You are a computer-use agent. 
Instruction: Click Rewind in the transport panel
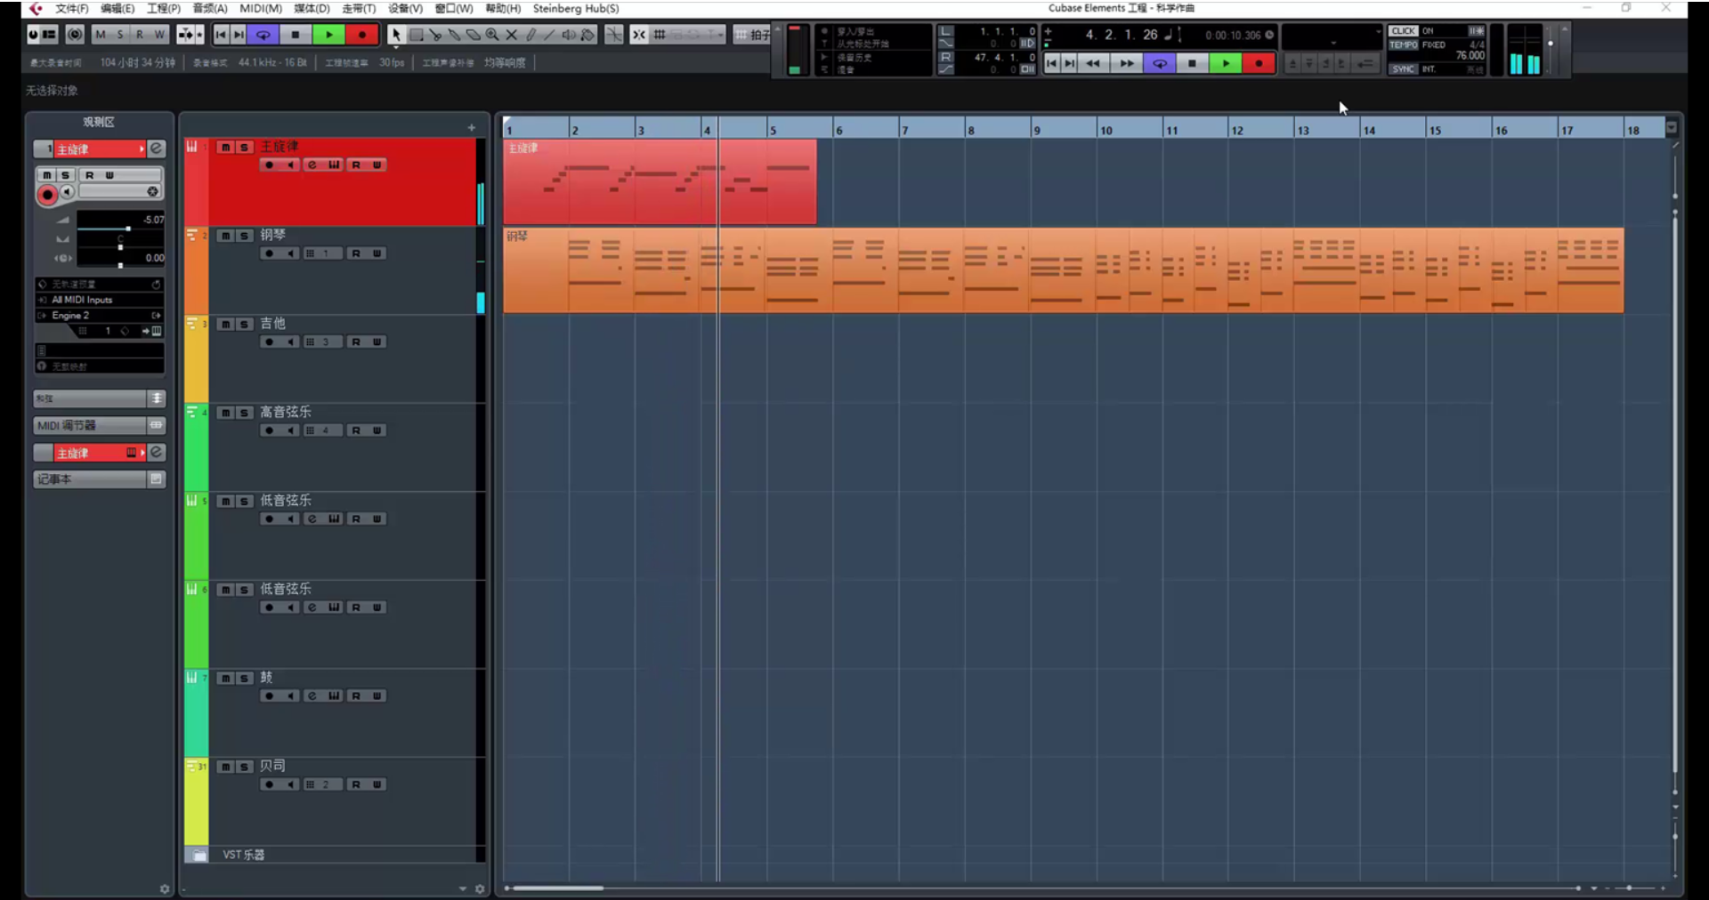coord(1093,63)
